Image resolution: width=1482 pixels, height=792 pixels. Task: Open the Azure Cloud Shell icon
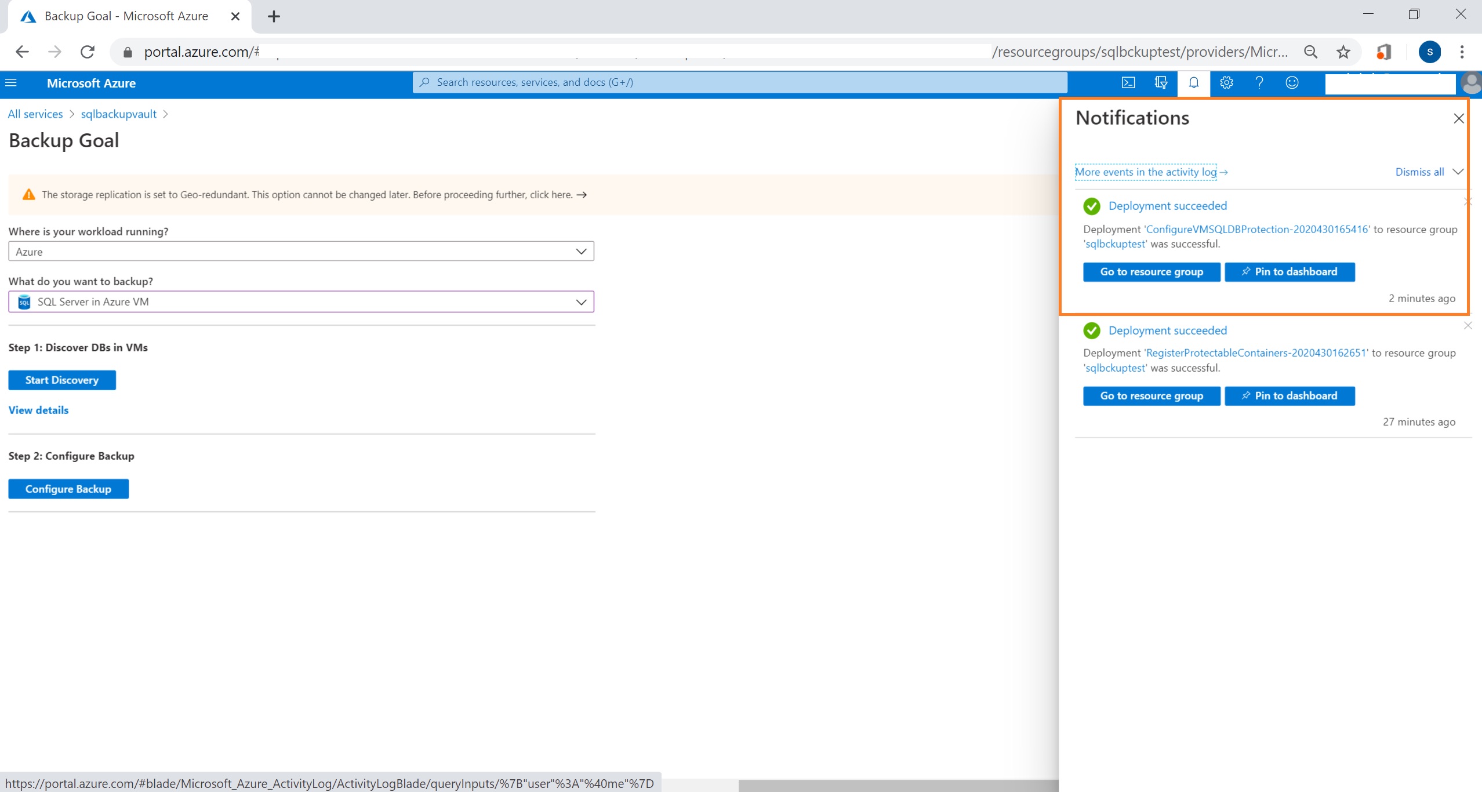click(x=1128, y=83)
